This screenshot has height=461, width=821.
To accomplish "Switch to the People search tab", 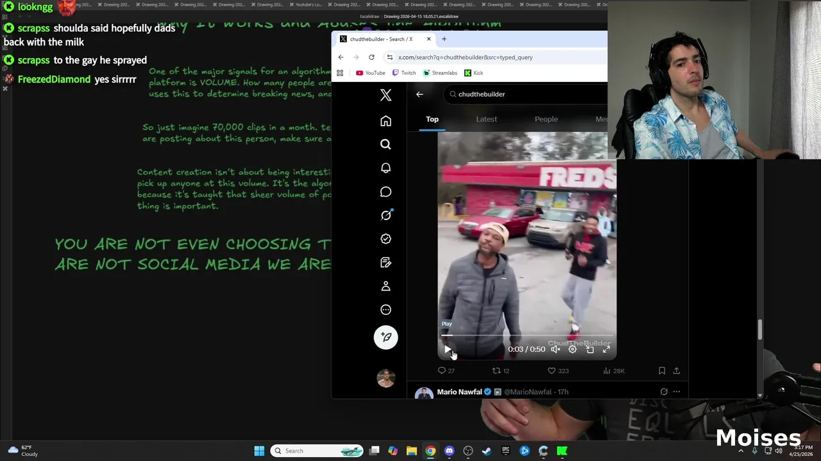I will point(546,119).
